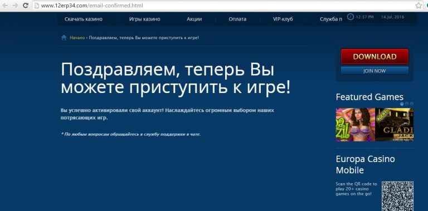Screen dimensions: 428x211
Task: Click the Поздравляем main heading
Action: click(x=176, y=79)
